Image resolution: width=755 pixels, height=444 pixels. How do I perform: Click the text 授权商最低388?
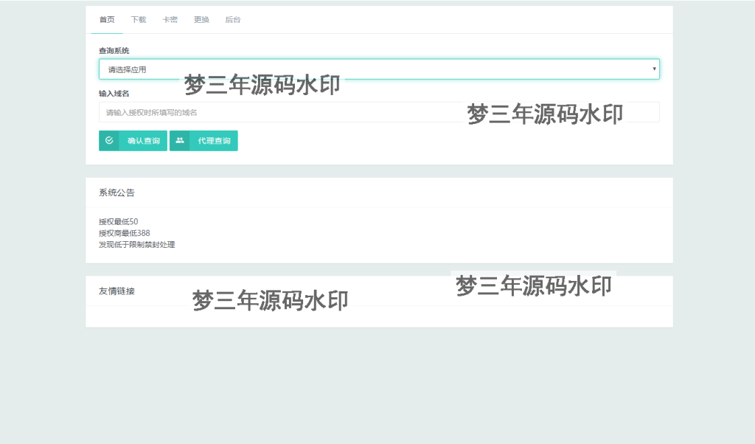124,233
